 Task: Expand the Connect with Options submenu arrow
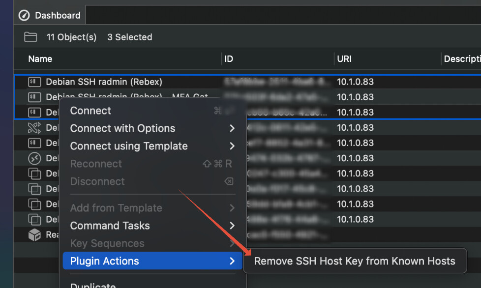tap(232, 129)
